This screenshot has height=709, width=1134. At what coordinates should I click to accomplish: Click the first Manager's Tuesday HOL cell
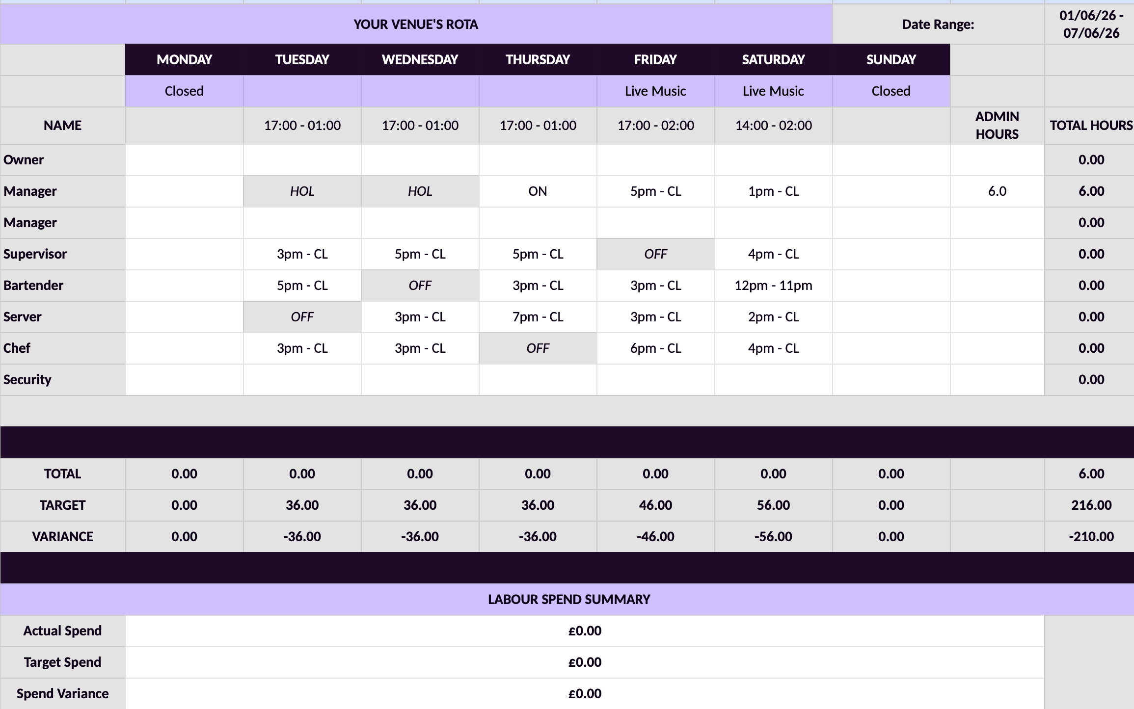302,191
